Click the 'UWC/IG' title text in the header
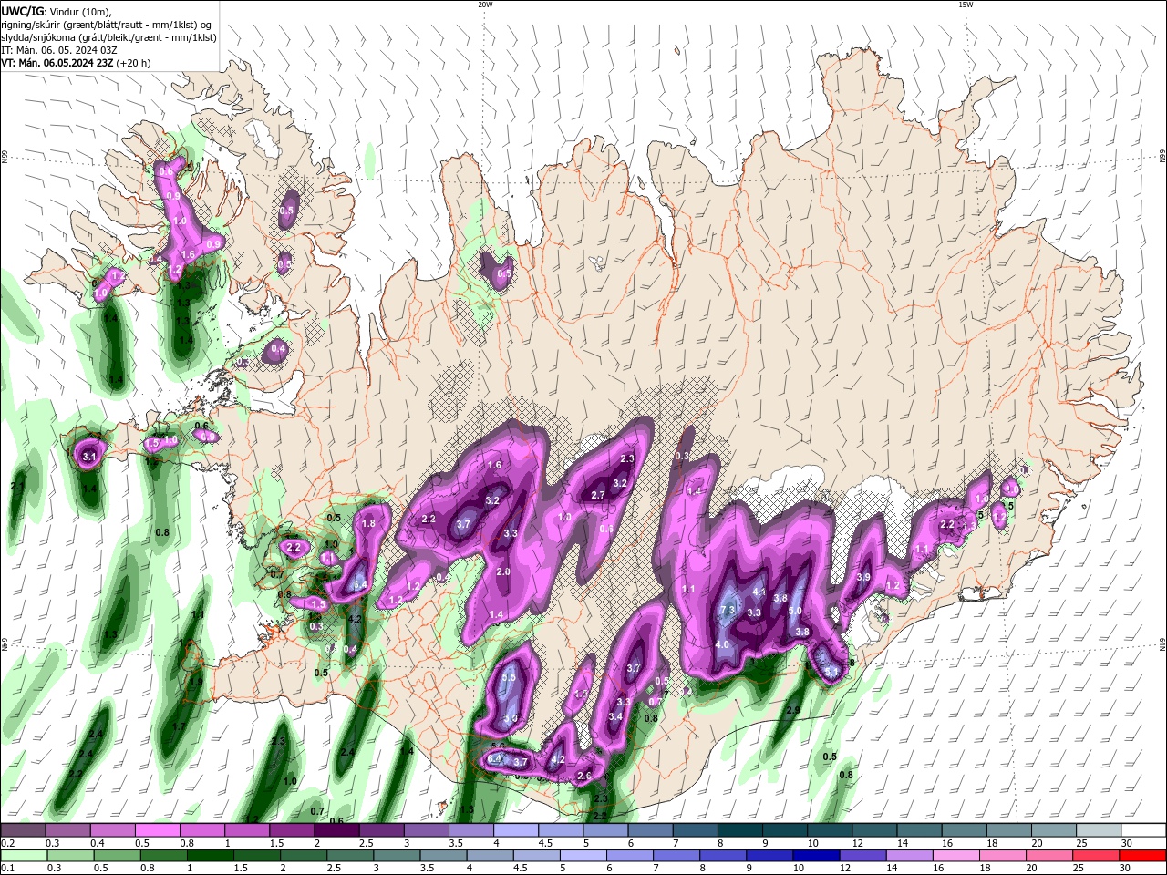Viewport: 1167px width, 875px height. 22,11
